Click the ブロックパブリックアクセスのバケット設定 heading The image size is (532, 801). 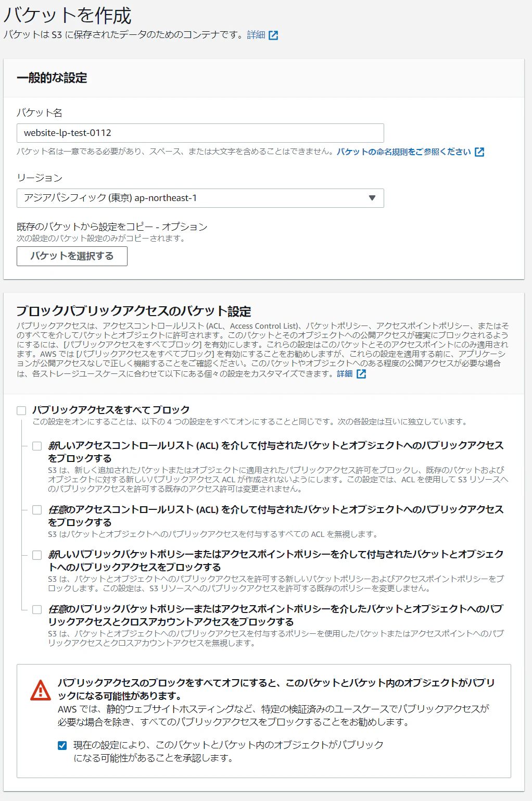tap(134, 311)
